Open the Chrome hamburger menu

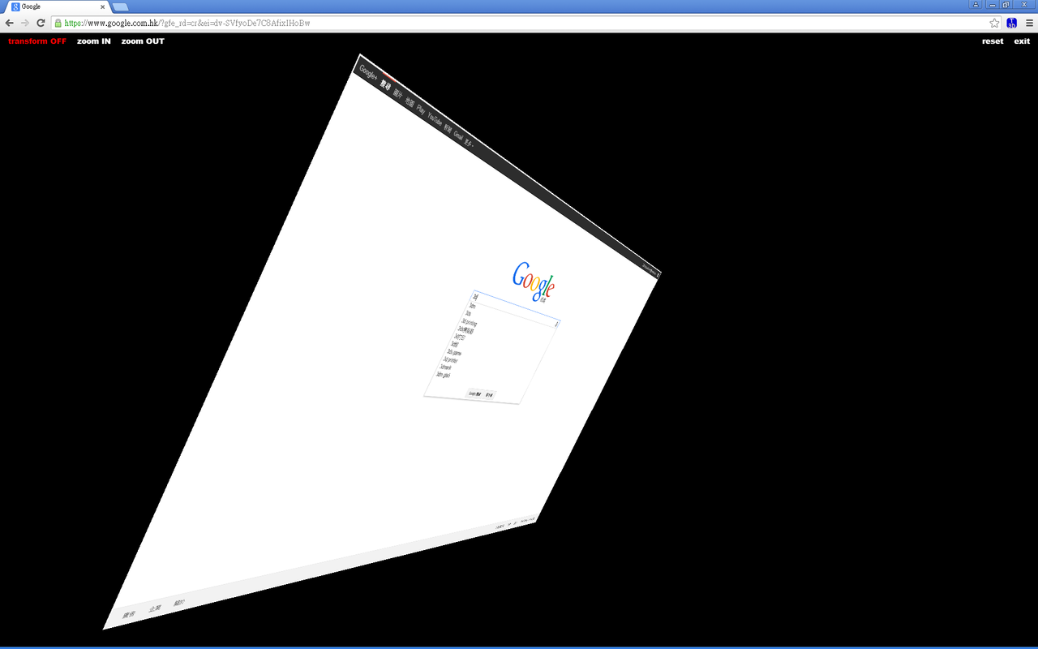coord(1030,23)
